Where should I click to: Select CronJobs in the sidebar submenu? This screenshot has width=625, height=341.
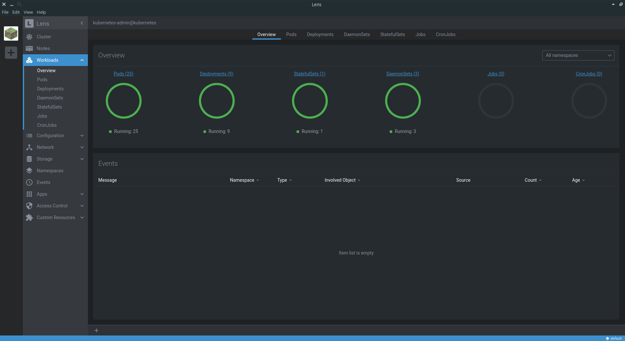(47, 125)
